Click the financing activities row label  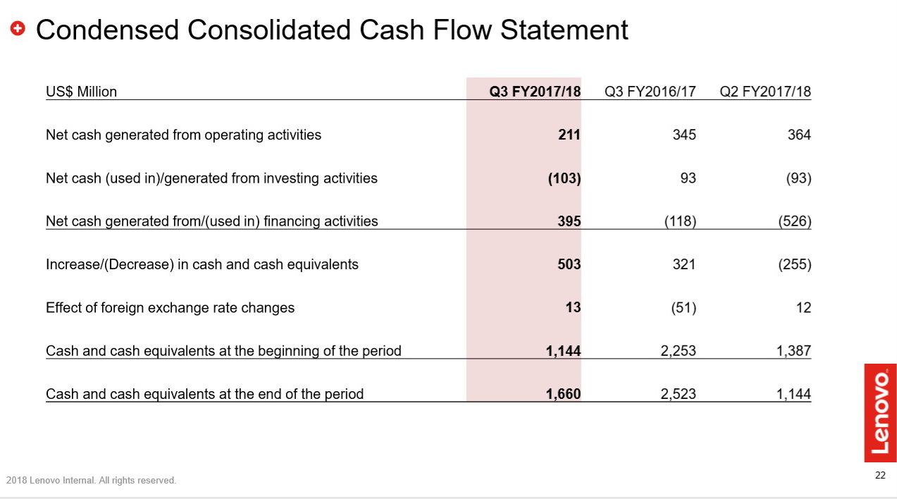pyautogui.click(x=211, y=221)
